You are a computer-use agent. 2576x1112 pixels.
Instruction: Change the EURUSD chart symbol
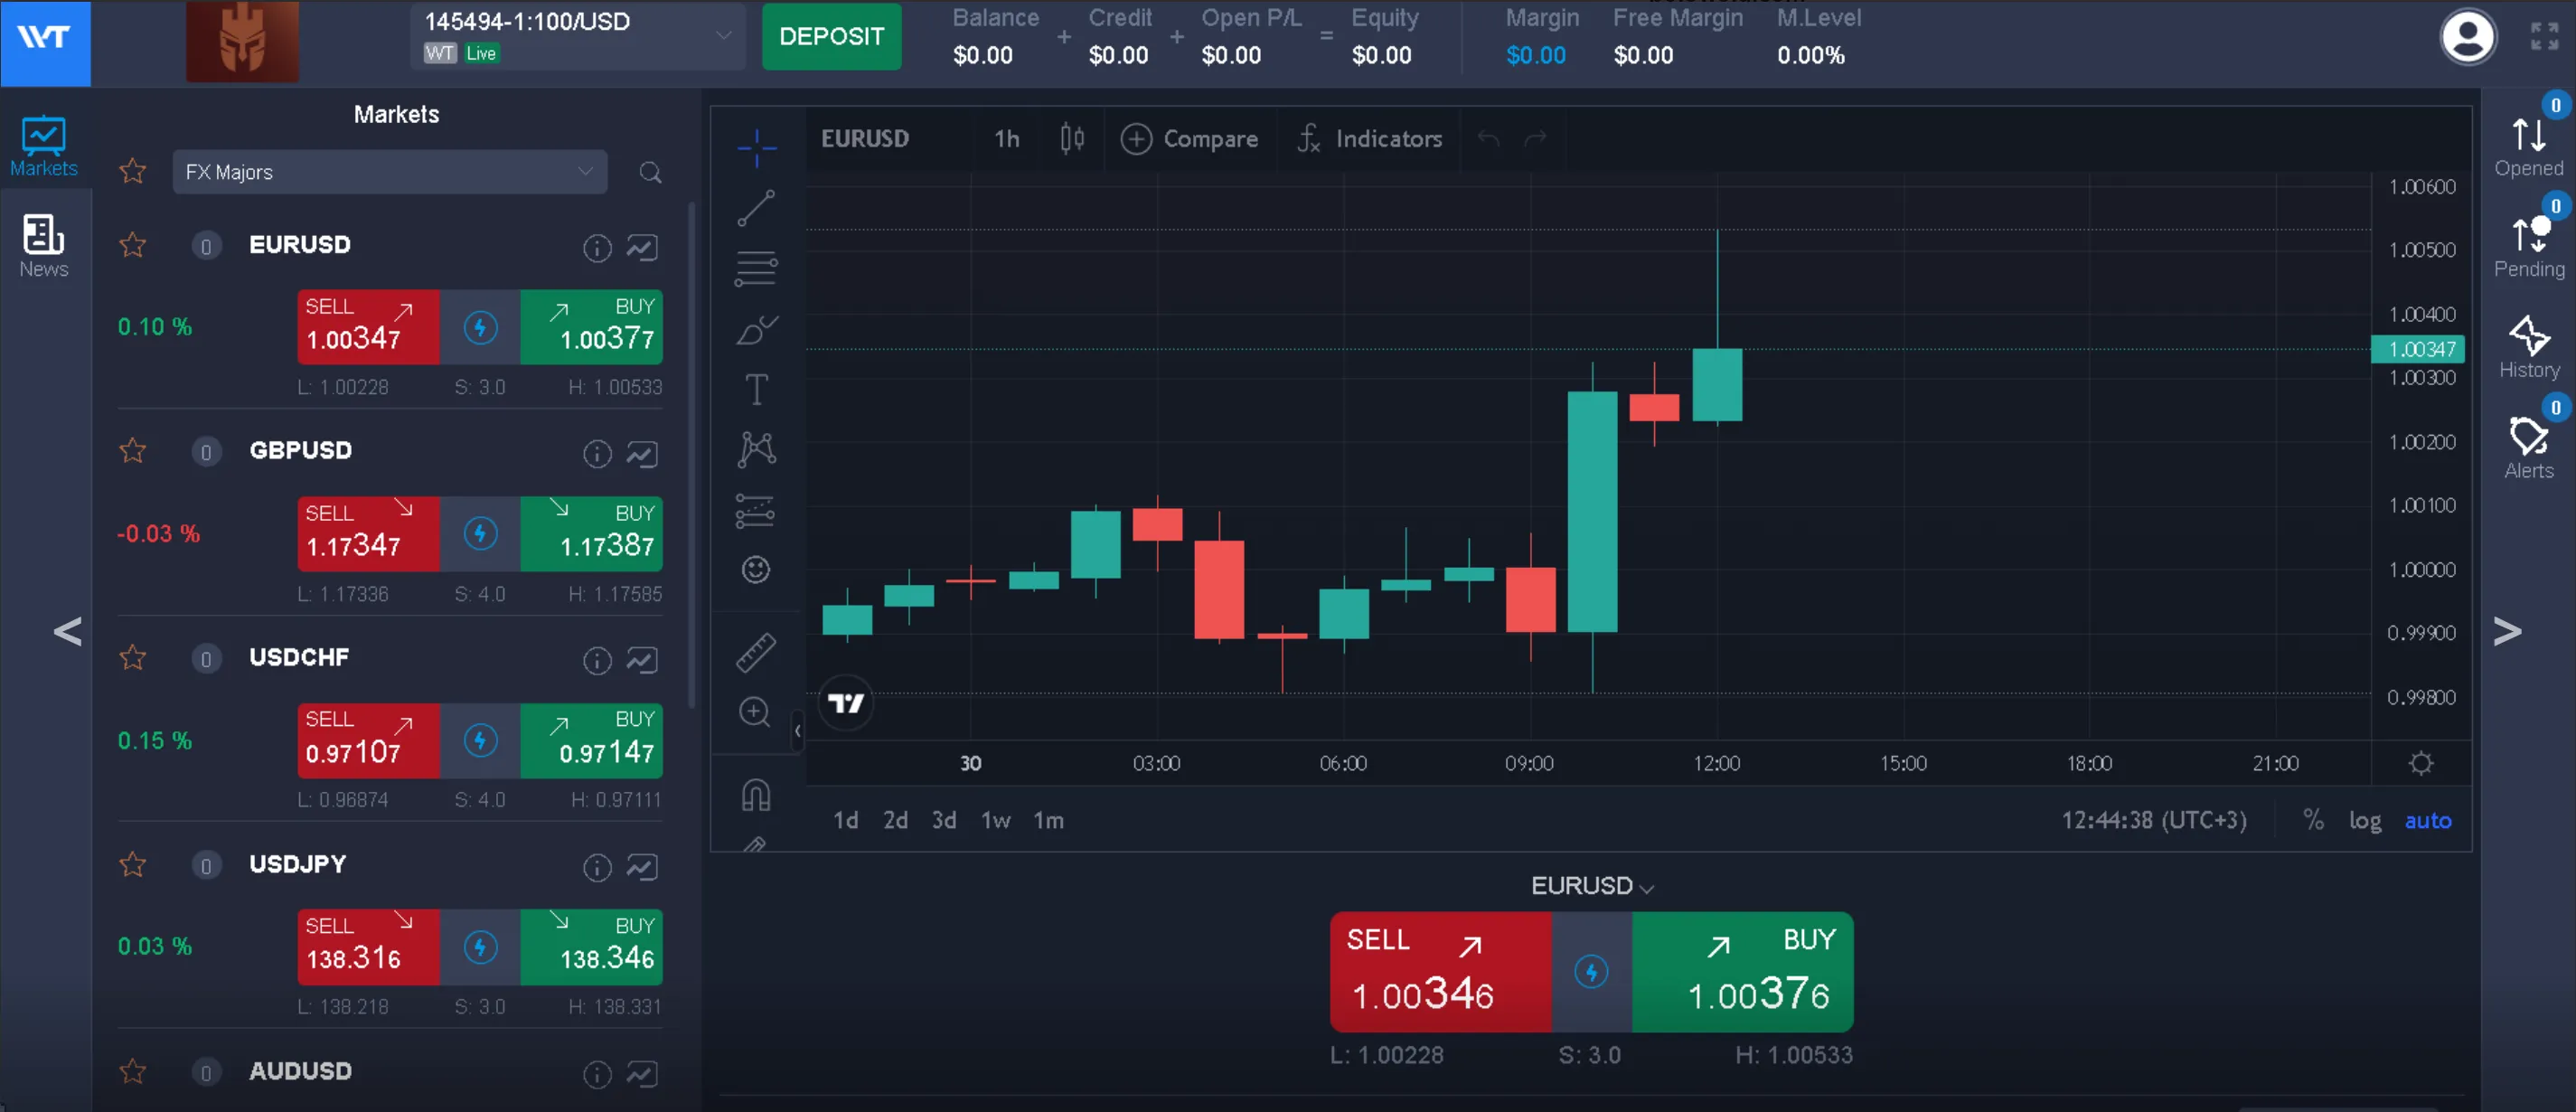coord(865,139)
